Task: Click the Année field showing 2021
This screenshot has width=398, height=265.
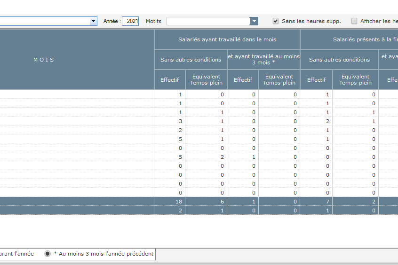Action: click(x=130, y=21)
